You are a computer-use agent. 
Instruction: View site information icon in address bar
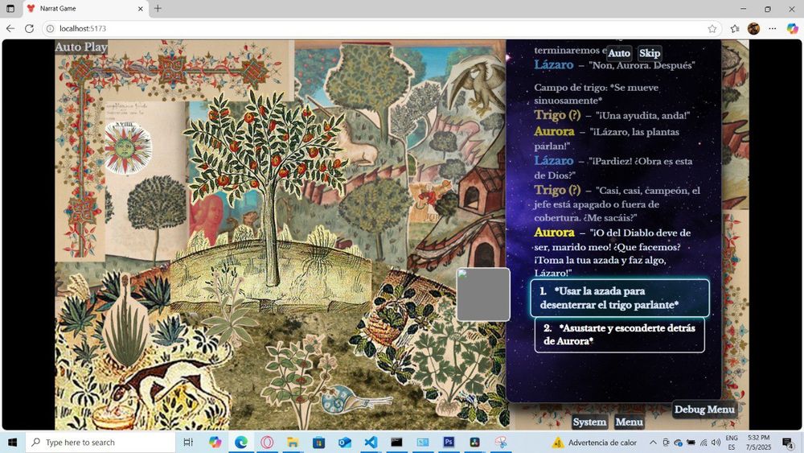[50, 29]
